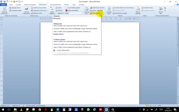Click Agregar texto in the ribbon

pos(15,8)
